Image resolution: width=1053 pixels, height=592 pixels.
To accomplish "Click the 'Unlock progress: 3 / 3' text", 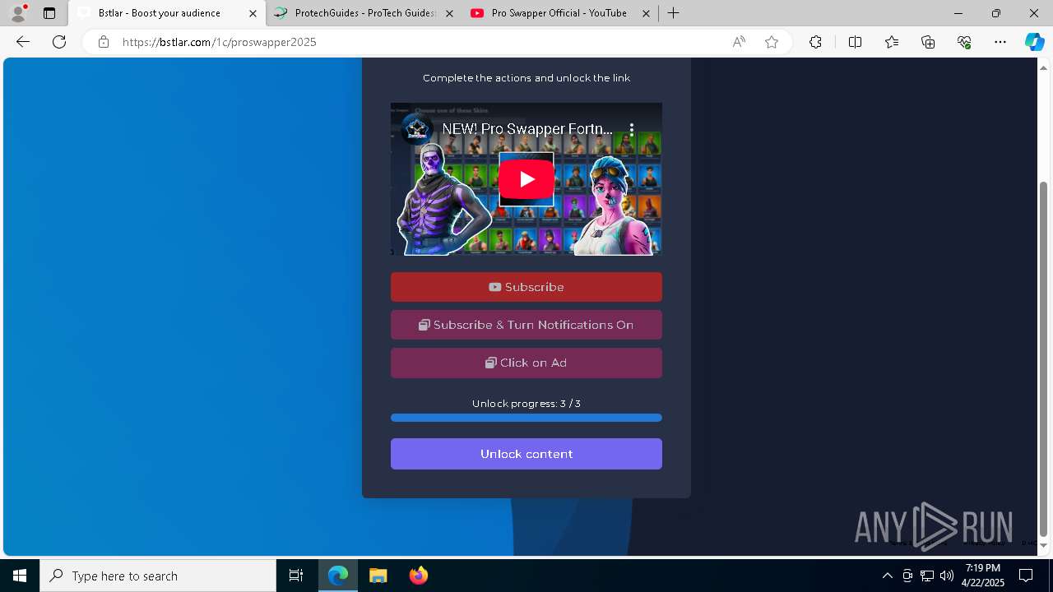I will point(526,404).
